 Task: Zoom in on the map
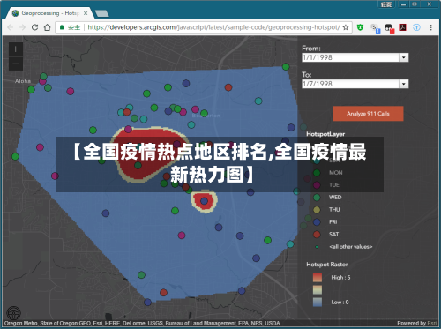click(16, 49)
